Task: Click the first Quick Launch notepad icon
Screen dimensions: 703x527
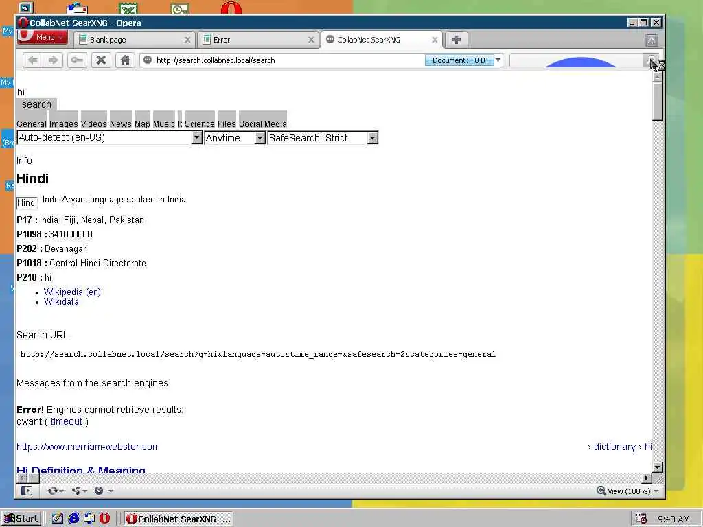Action: (x=58, y=519)
